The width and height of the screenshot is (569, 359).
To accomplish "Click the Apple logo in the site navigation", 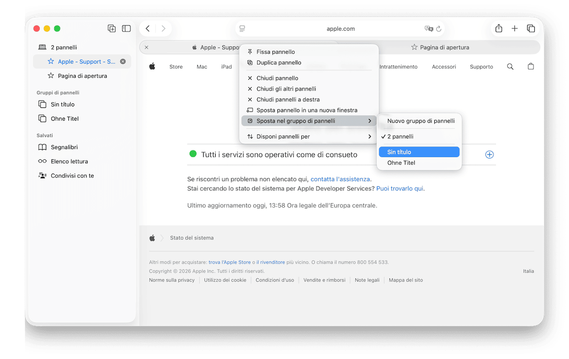I will click(x=152, y=66).
